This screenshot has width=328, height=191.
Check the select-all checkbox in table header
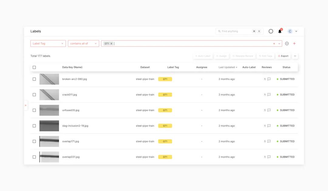tap(34, 67)
